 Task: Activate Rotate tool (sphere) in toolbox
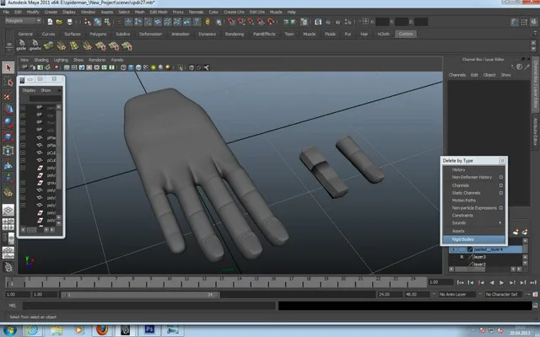click(8, 123)
